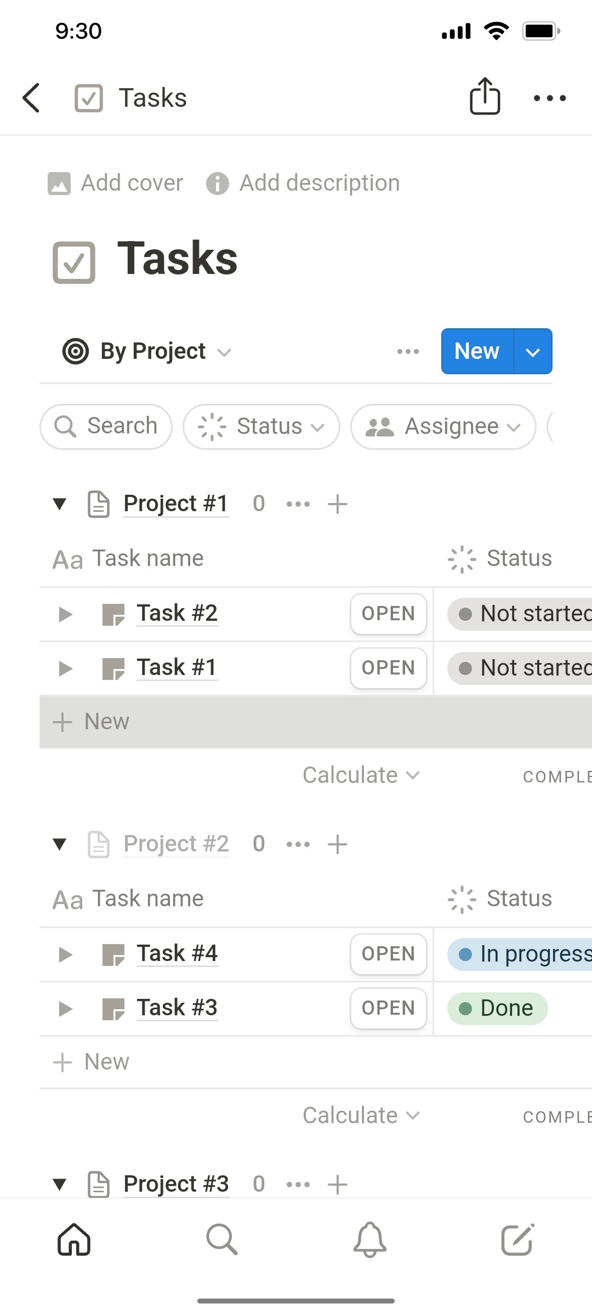The image size is (592, 1315).
Task: Tap the Task #2 page icon
Action: [113, 614]
